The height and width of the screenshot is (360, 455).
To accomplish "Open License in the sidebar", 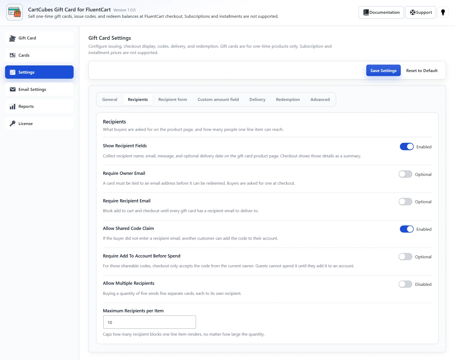I will coord(39,123).
